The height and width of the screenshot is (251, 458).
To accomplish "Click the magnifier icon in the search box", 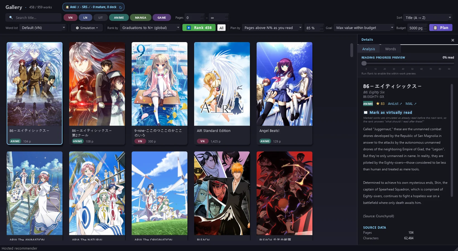I will 11,18.
